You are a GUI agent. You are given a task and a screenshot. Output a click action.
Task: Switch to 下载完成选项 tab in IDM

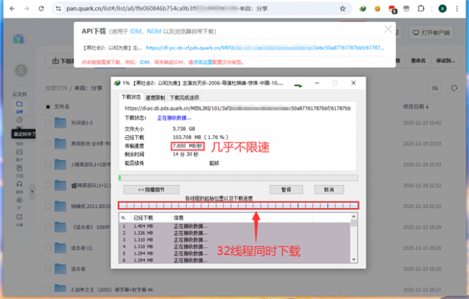[184, 98]
